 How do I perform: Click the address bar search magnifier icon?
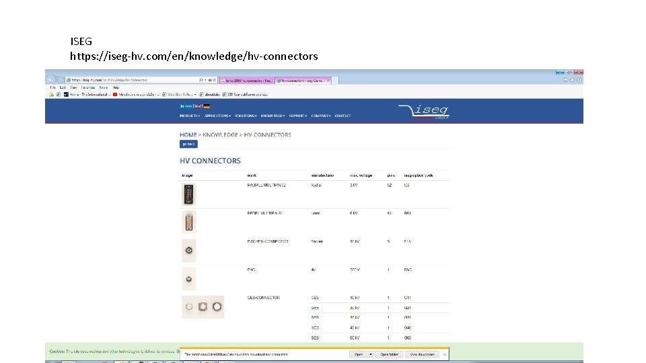coord(201,80)
